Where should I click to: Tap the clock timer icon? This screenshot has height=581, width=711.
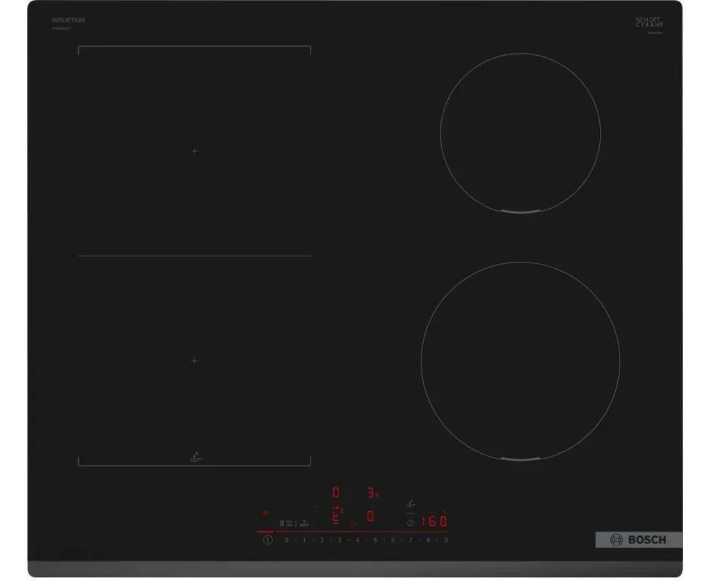click(410, 522)
